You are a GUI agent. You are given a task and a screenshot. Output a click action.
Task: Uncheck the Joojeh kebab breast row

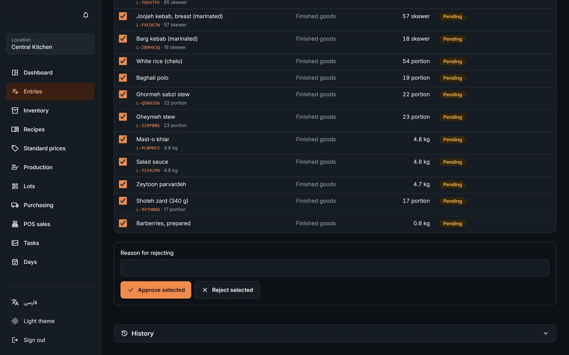click(123, 16)
